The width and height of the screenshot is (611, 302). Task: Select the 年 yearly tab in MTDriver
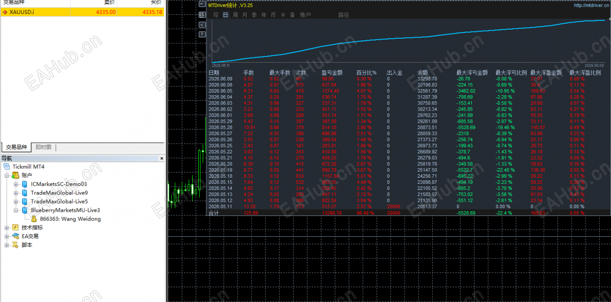pos(264,15)
